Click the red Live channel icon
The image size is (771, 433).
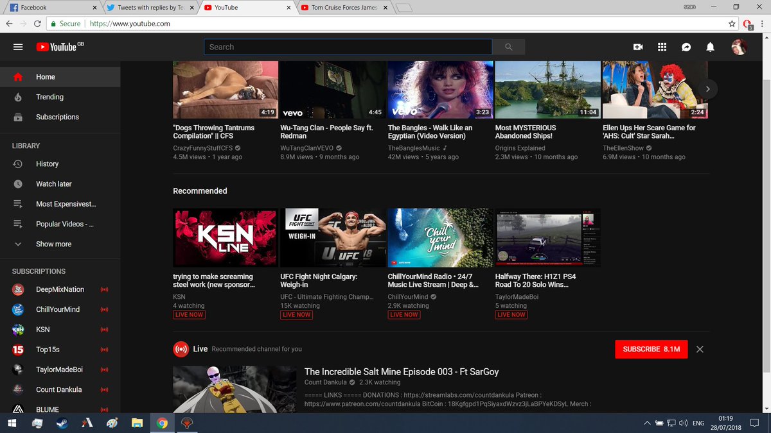(181, 349)
